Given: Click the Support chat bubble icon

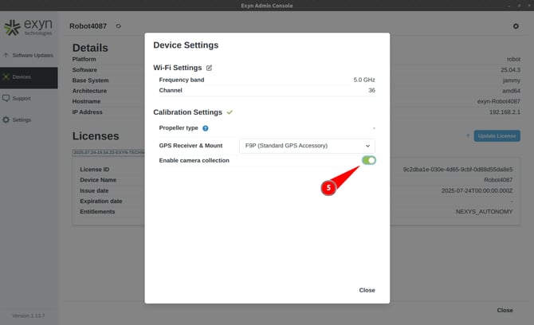Looking at the screenshot, I should [x=6, y=99].
